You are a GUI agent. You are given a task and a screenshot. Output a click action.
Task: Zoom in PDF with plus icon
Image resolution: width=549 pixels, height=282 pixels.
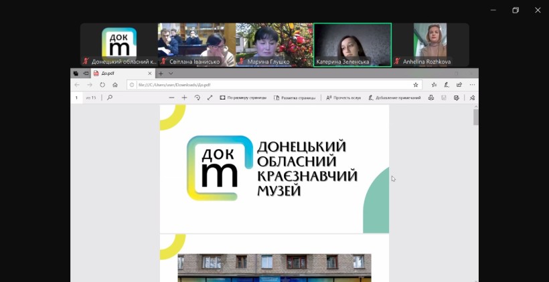(184, 98)
